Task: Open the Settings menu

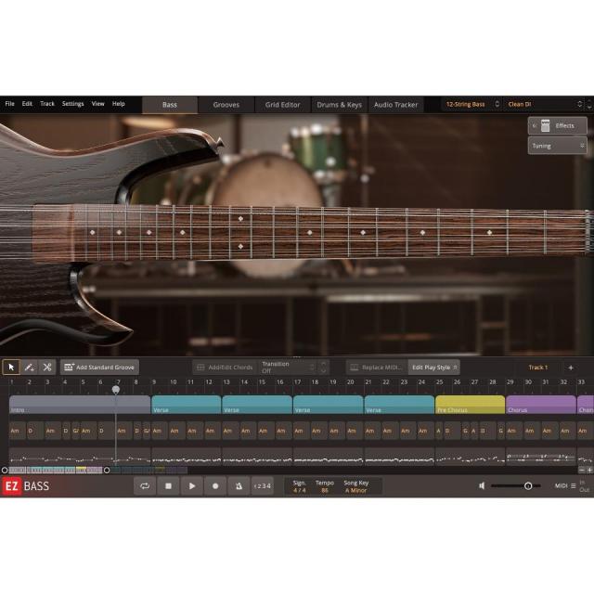Action: point(72,104)
